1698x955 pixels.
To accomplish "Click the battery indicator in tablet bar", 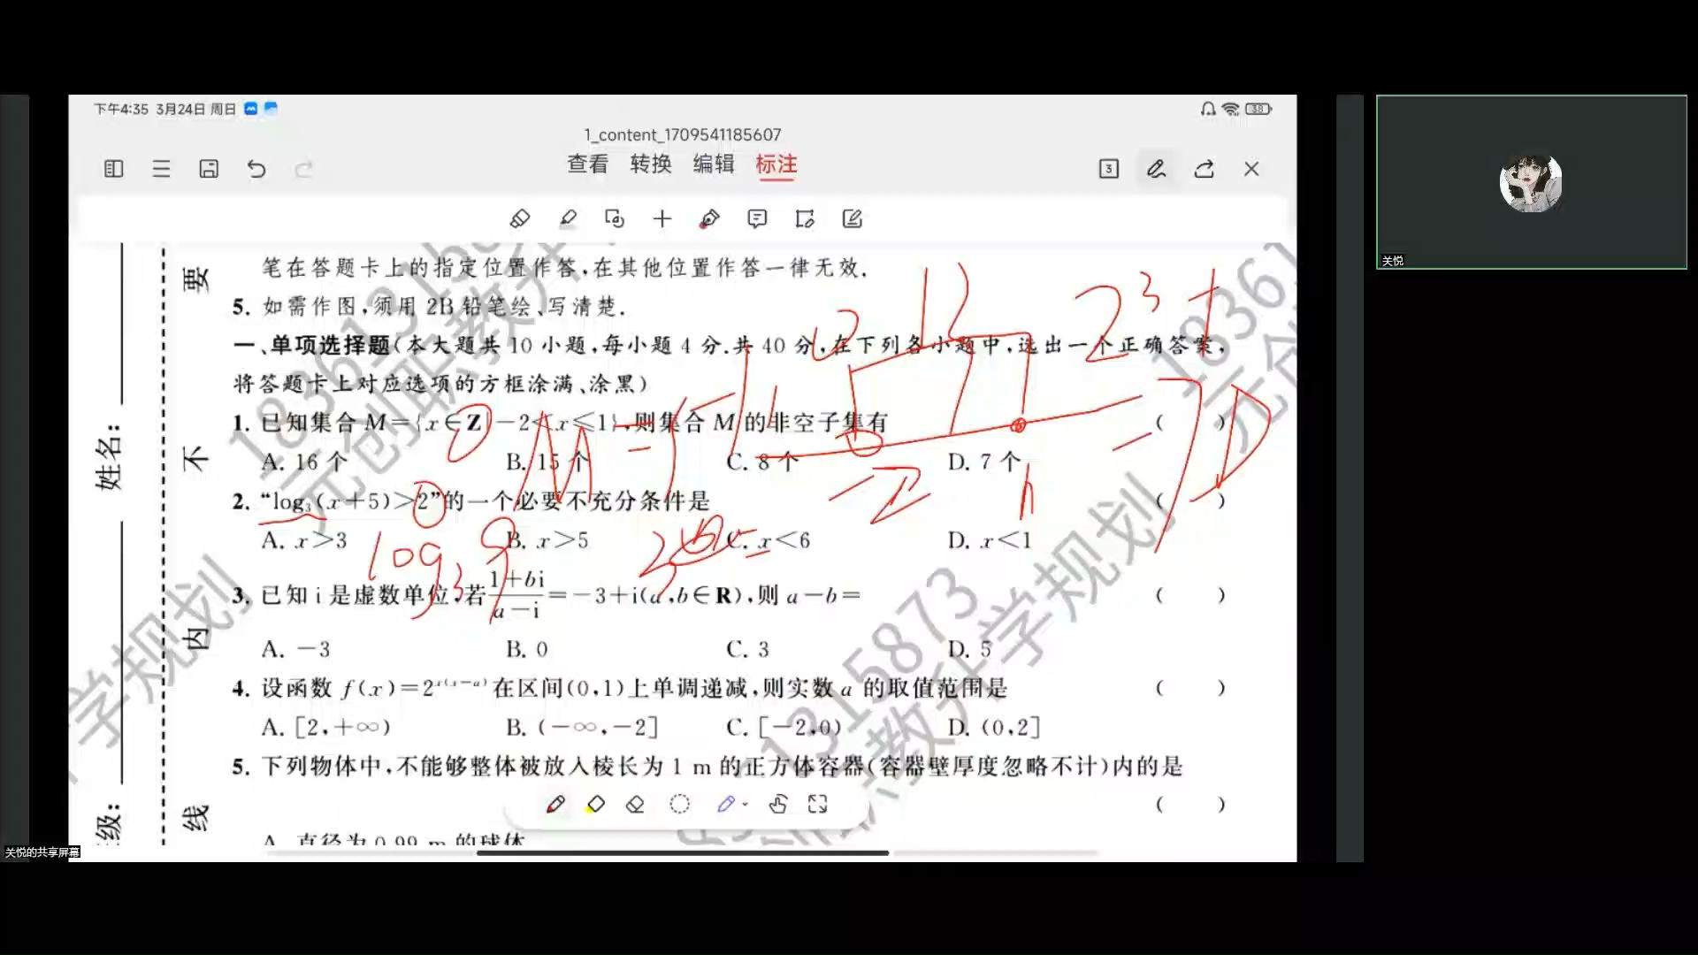I will pyautogui.click(x=1258, y=109).
